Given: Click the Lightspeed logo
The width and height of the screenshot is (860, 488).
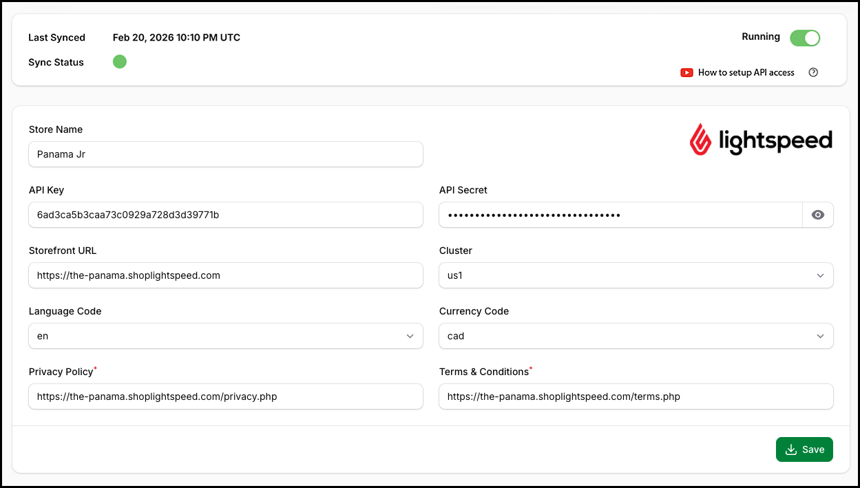Looking at the screenshot, I should (761, 140).
